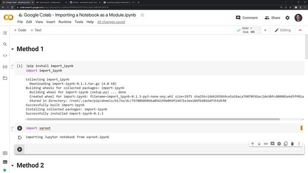308x173 pixels.
Task: Move the cell down with arrow icon
Action: 259,144
